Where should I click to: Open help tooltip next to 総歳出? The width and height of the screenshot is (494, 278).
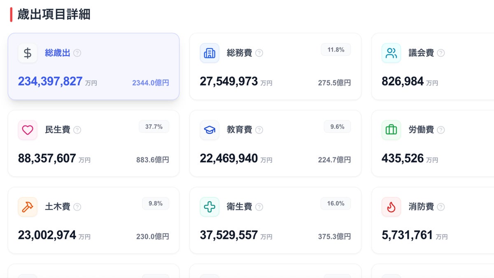[x=77, y=53]
